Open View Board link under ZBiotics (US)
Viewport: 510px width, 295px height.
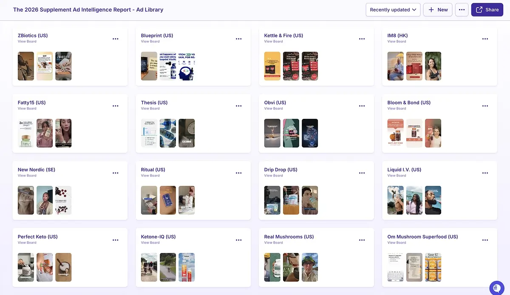(27, 42)
